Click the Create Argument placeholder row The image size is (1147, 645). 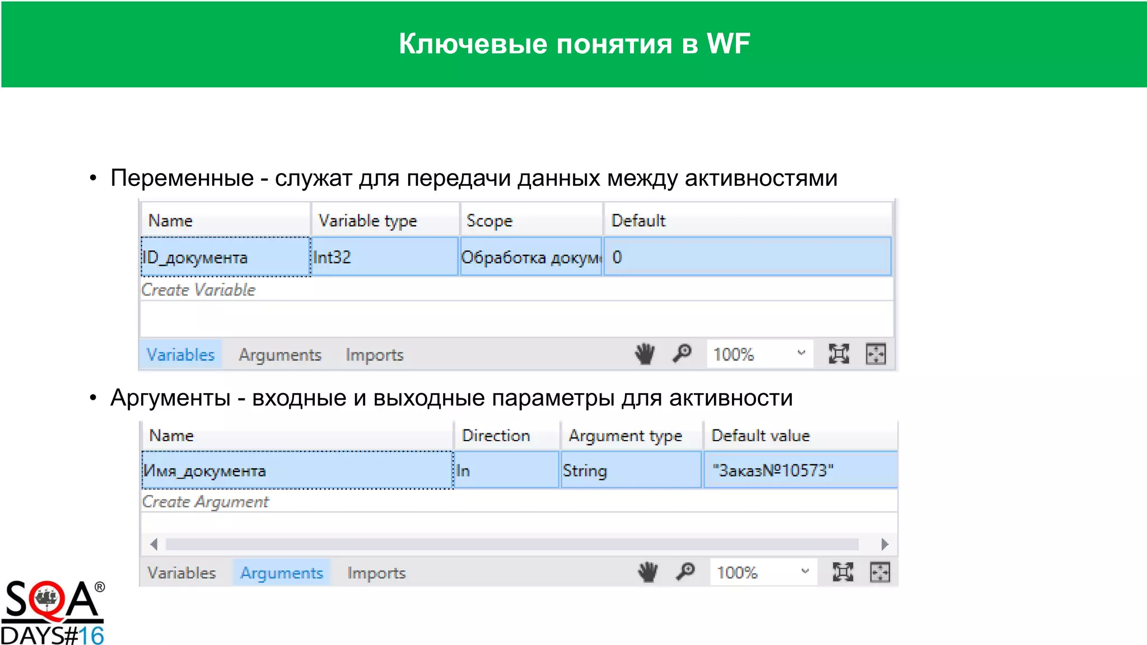[205, 502]
